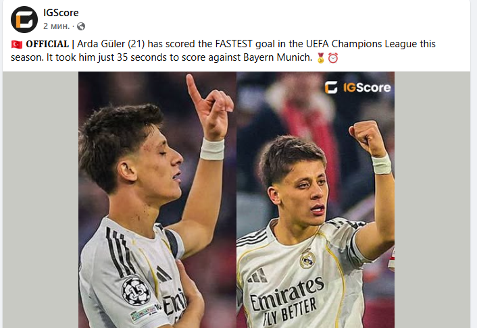The image size is (477, 328).
Task: Click the orange IGScore watermark logo icon
Action: point(331,88)
